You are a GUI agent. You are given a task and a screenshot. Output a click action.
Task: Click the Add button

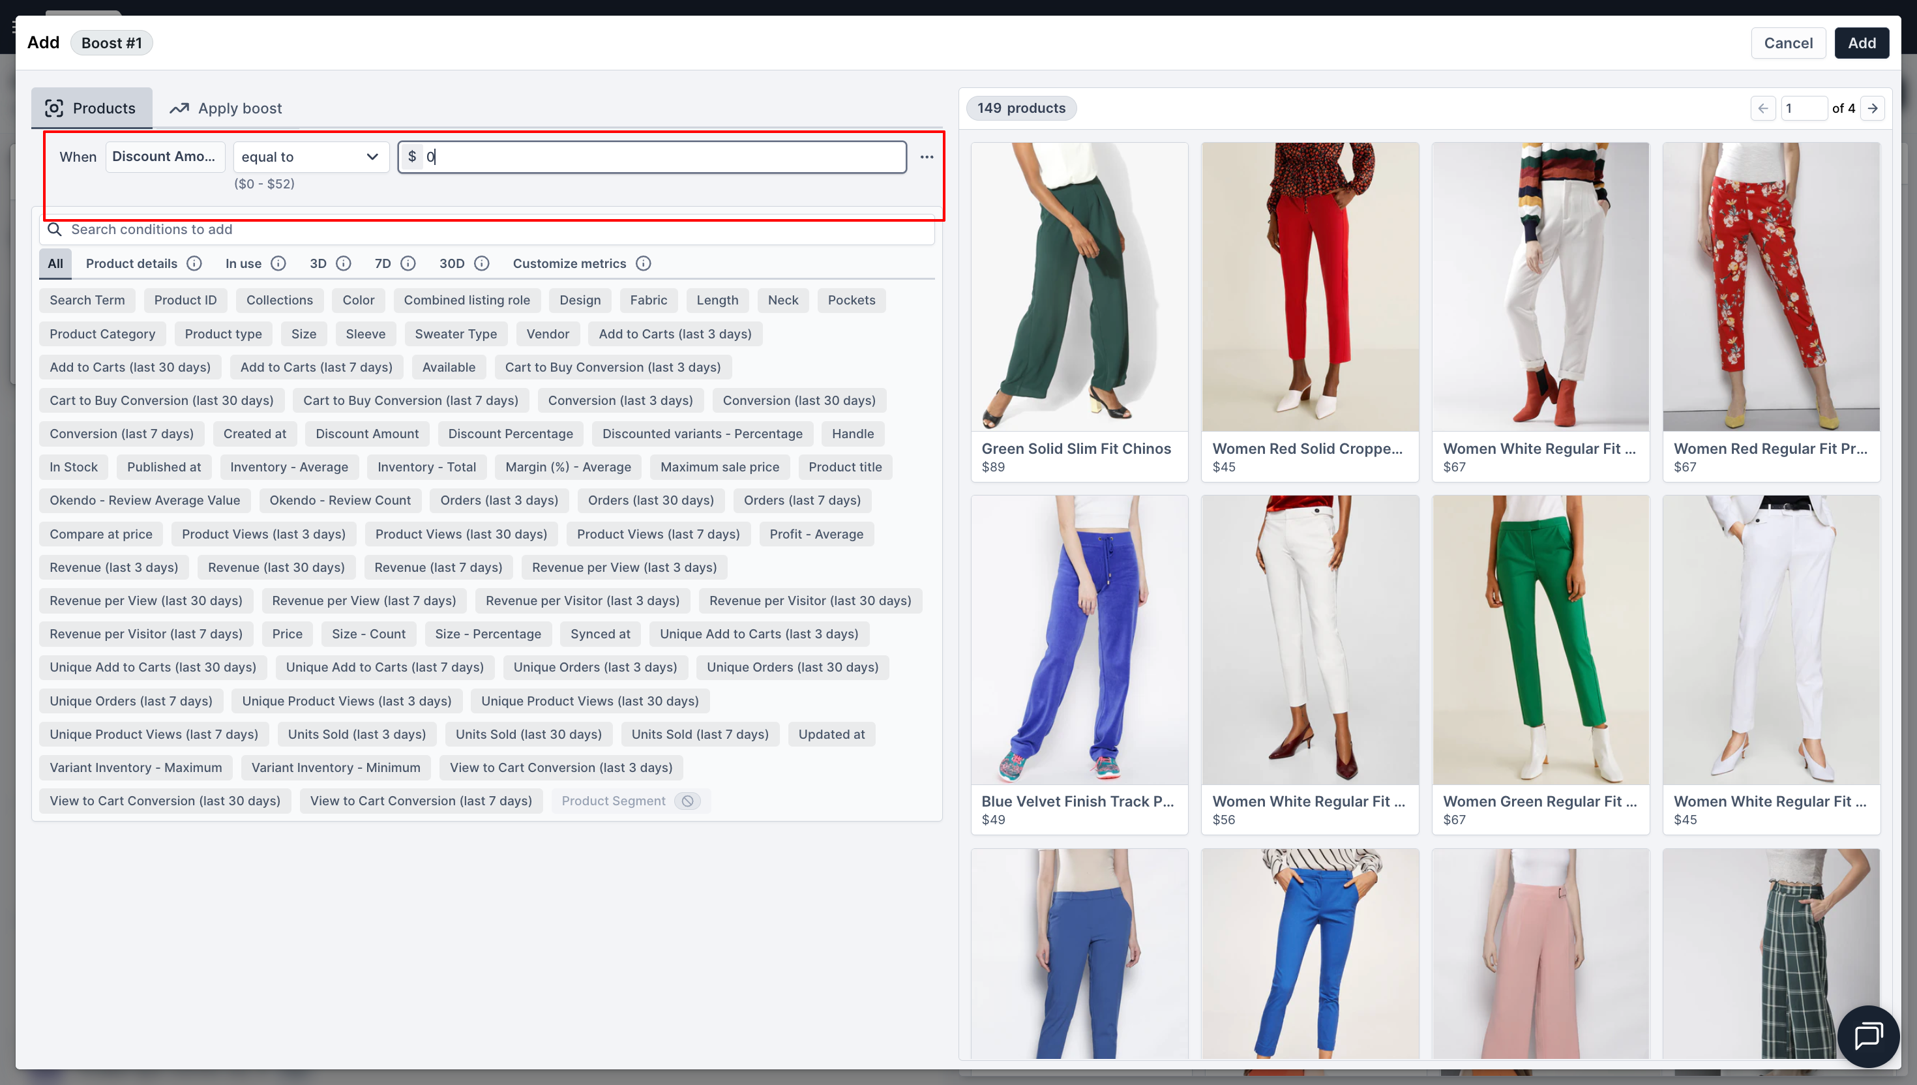click(1860, 43)
